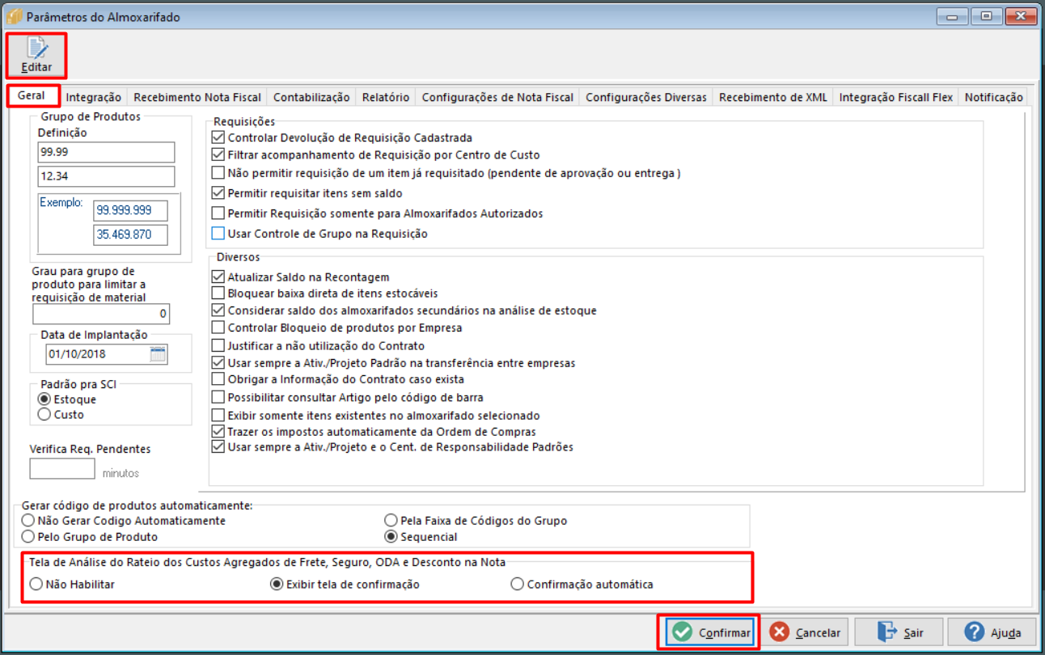
Task: Switch to Configurações de Nota Fiscal tab
Action: point(497,97)
